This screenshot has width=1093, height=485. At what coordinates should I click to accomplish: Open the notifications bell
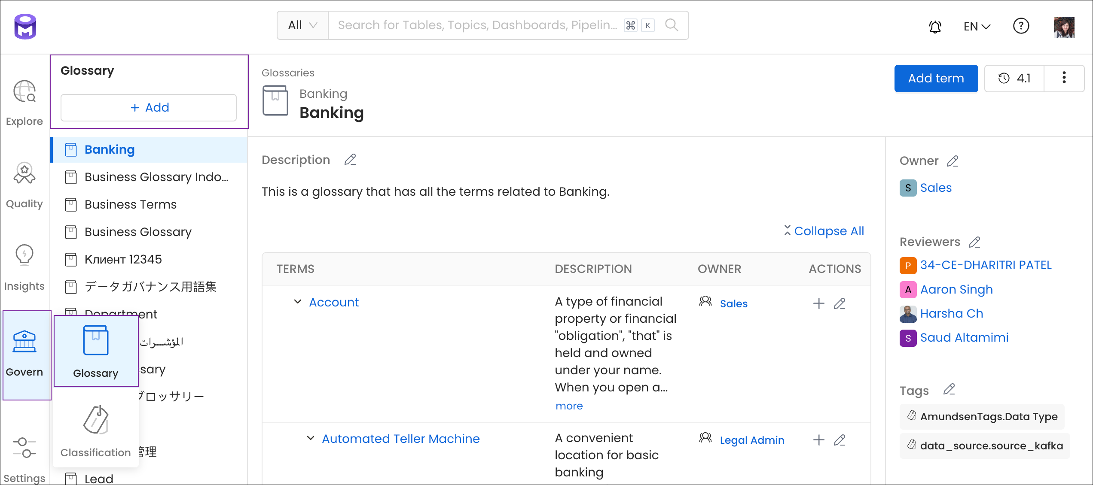[935, 26]
